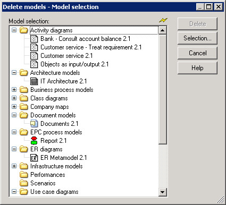Screen dimensions: 226x205
Task: Click the Report 2.1 EPC model icon
Action: pyautogui.click(x=34, y=141)
